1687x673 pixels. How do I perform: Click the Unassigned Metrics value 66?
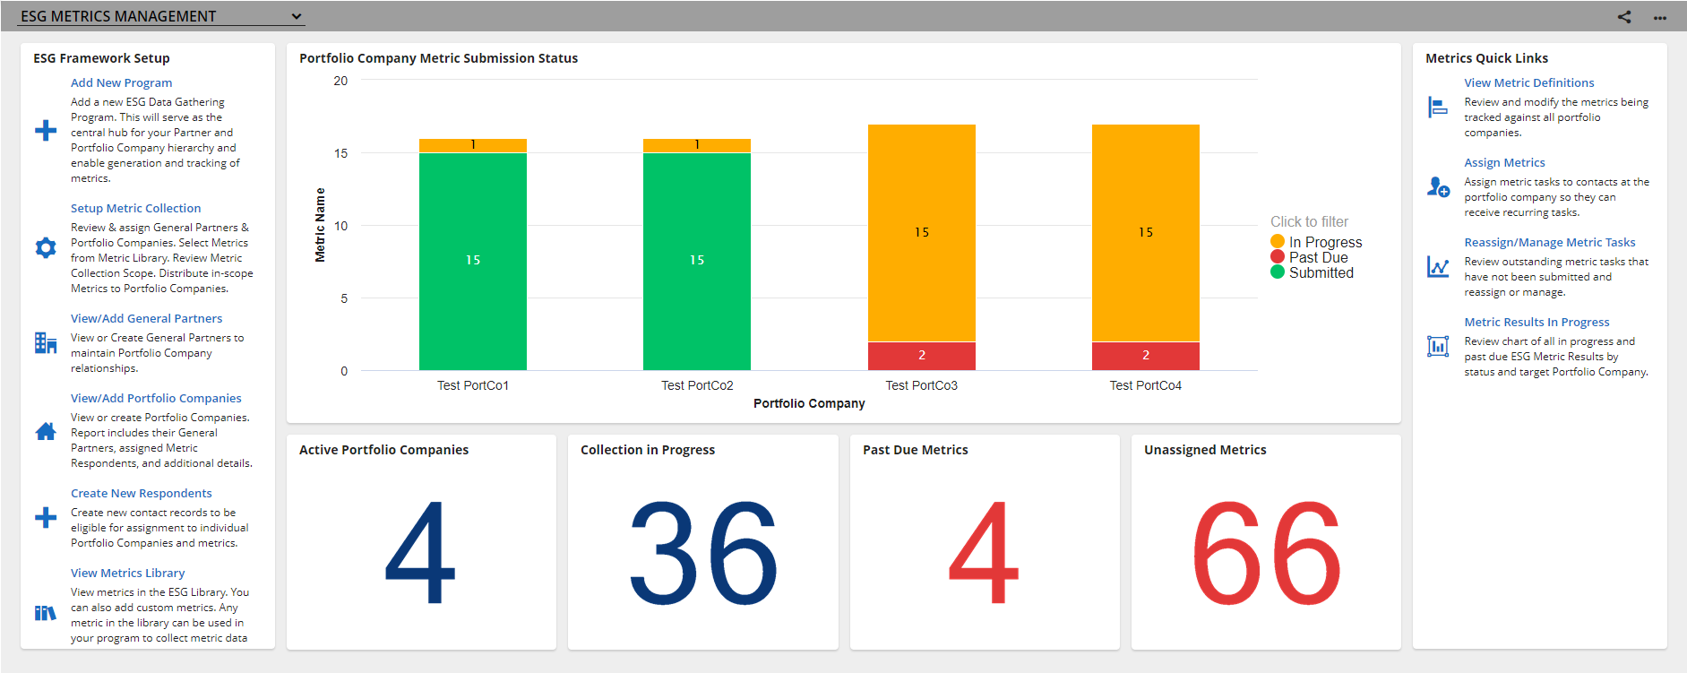(x=1266, y=553)
